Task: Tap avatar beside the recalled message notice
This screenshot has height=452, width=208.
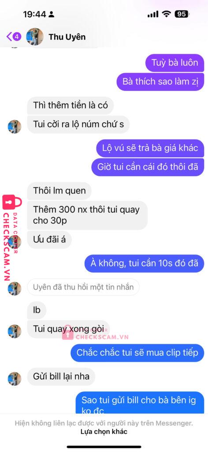Action: pos(15,289)
